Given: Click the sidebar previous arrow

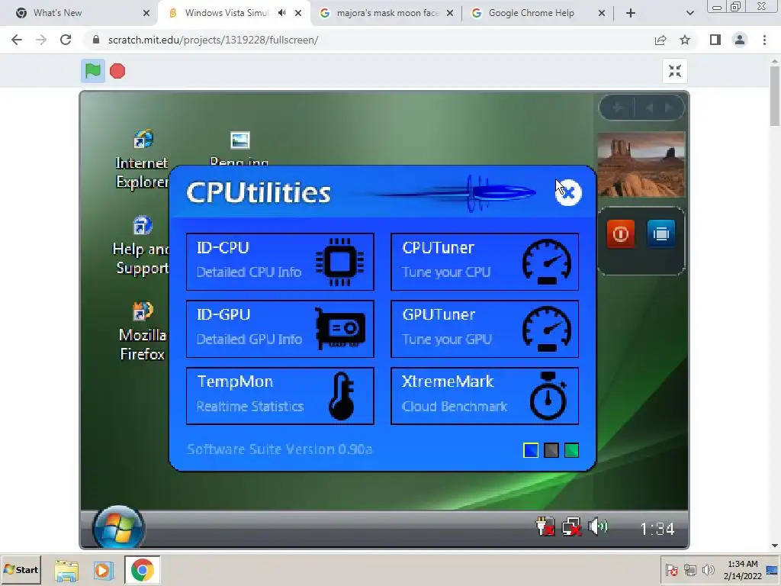Looking at the screenshot, I should pos(649,108).
